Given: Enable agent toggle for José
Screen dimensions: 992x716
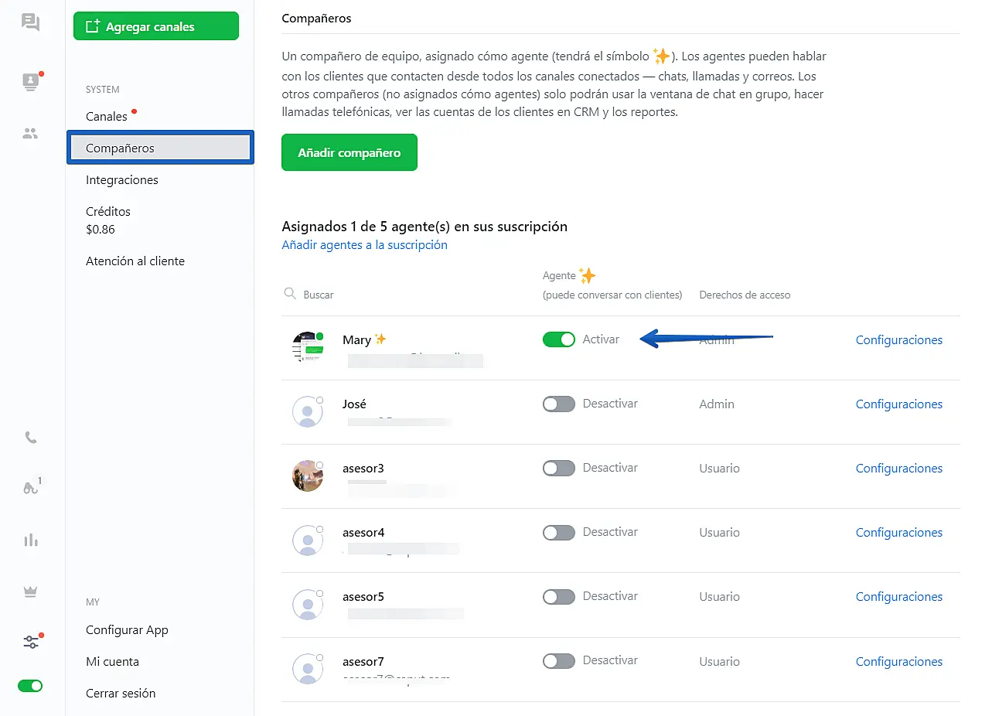Looking at the screenshot, I should pos(558,404).
